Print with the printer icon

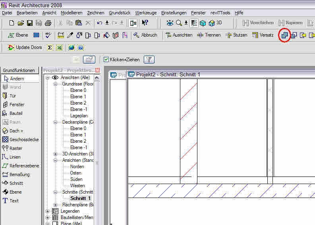48,23
